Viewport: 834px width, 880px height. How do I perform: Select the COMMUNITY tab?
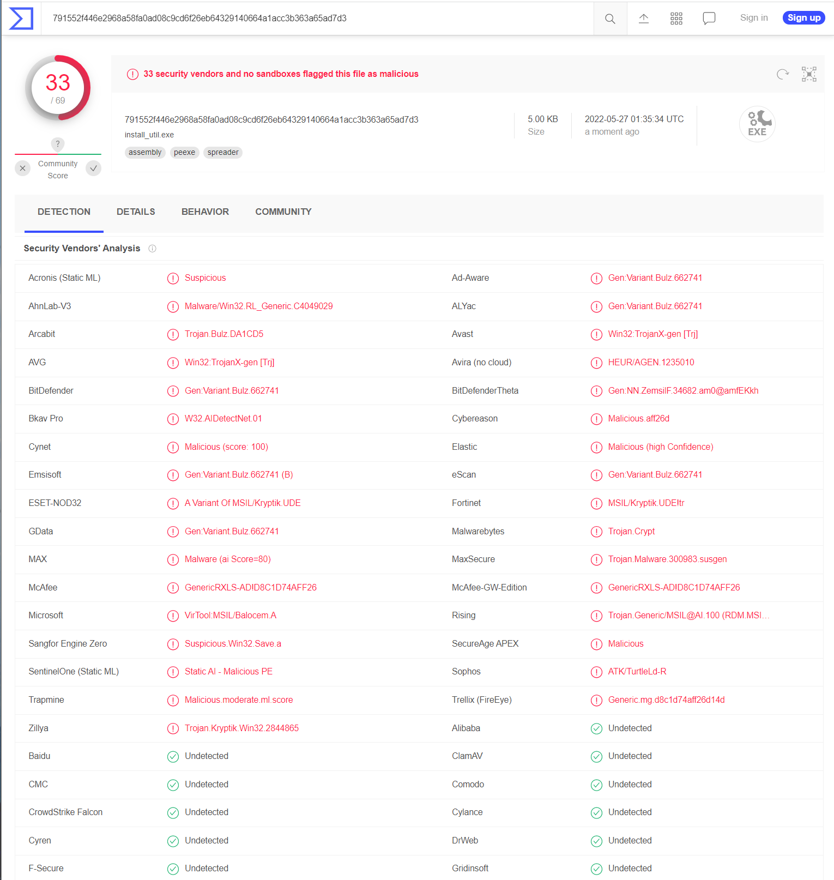coord(283,212)
